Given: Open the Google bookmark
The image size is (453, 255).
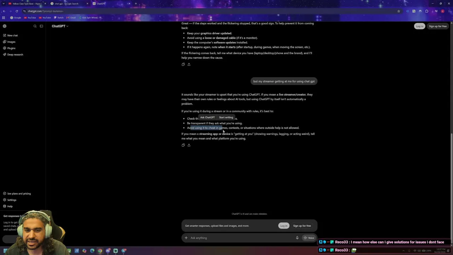Looking at the screenshot, I should [16, 18].
